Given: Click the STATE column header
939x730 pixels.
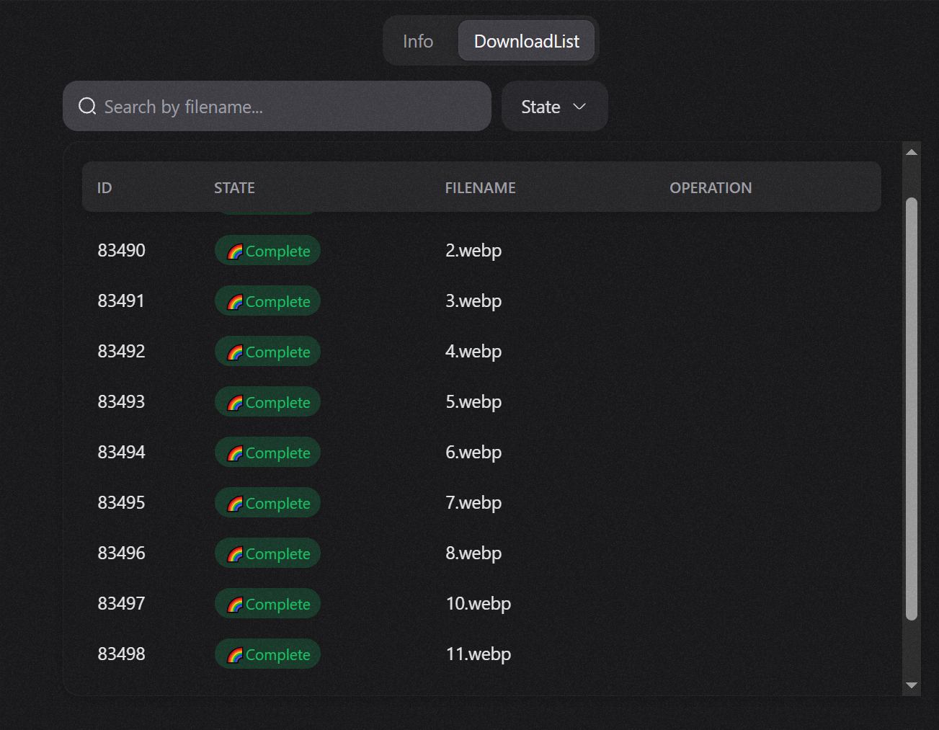Looking at the screenshot, I should click(x=233, y=187).
